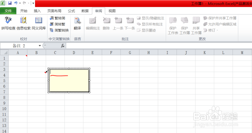Screen dimensions: 252x133
Task: Open the 页面布局 tab
Action: tap(54, 11)
